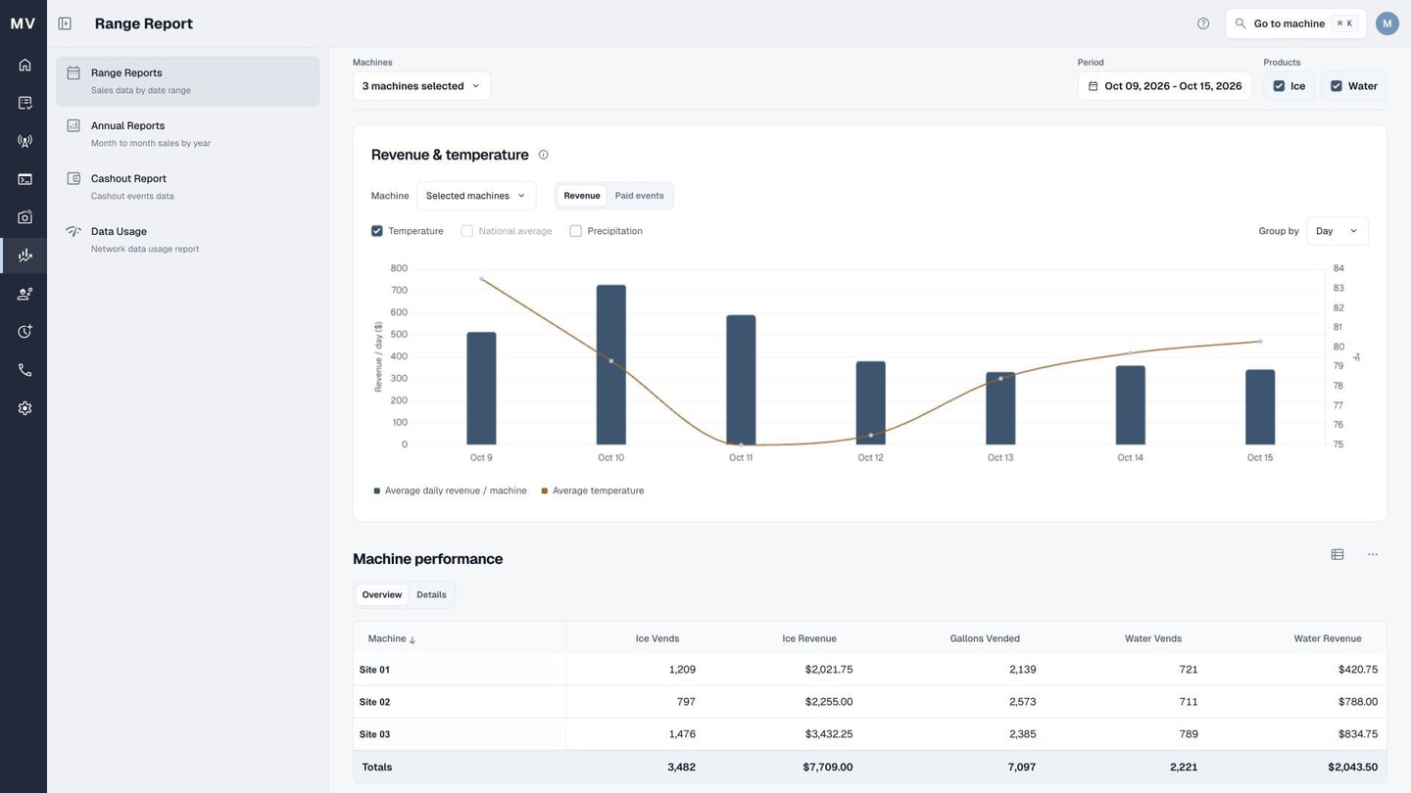Click the Site 03 row name
The height and width of the screenshot is (793, 1411).
(374, 734)
